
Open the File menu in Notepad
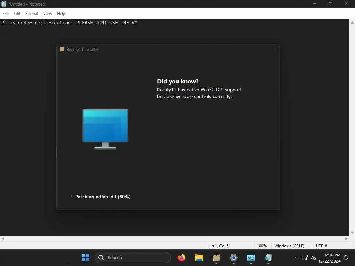click(x=6, y=14)
